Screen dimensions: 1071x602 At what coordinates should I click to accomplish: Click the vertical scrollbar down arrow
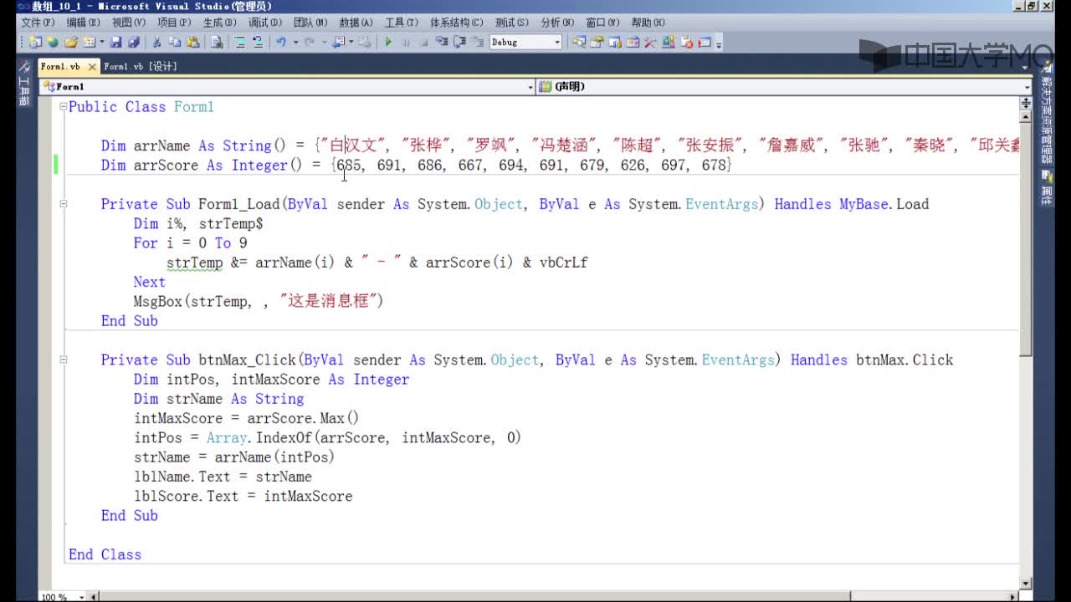[1026, 584]
